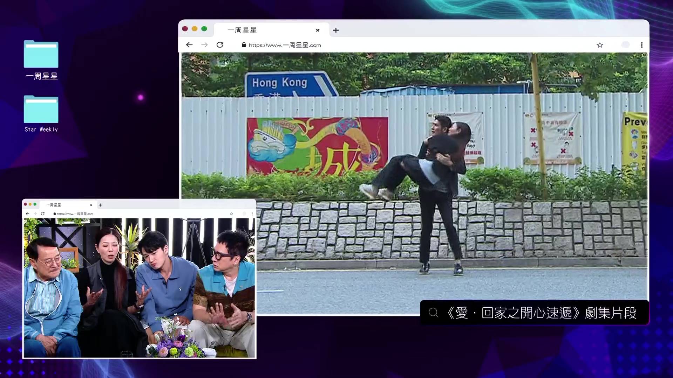This screenshot has height=378, width=673.
Task: Open the profile avatar in small browser
Action: (244, 213)
